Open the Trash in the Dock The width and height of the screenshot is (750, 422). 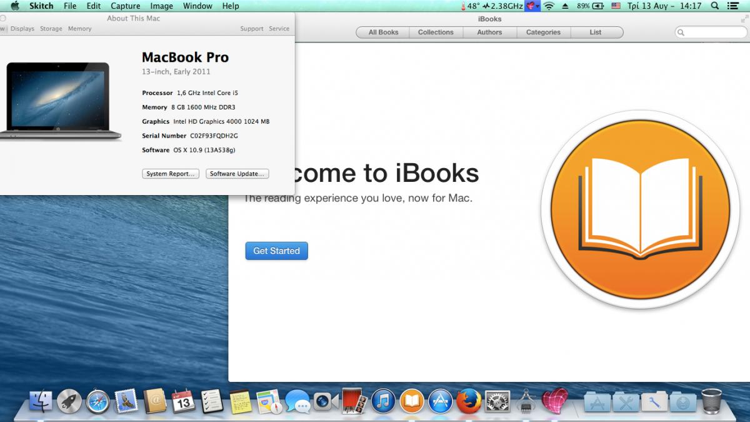tap(711, 401)
